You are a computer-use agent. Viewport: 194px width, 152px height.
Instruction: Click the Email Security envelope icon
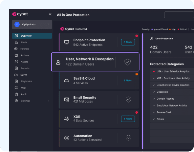tap(67, 100)
